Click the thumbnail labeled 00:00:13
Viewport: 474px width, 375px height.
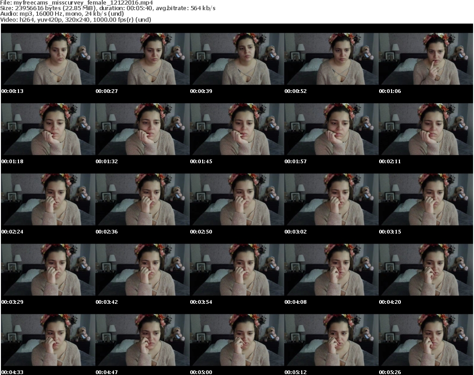(x=48, y=59)
